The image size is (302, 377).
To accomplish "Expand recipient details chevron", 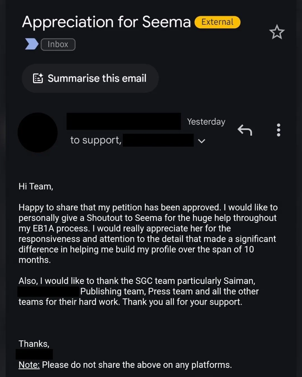I will (x=202, y=141).
